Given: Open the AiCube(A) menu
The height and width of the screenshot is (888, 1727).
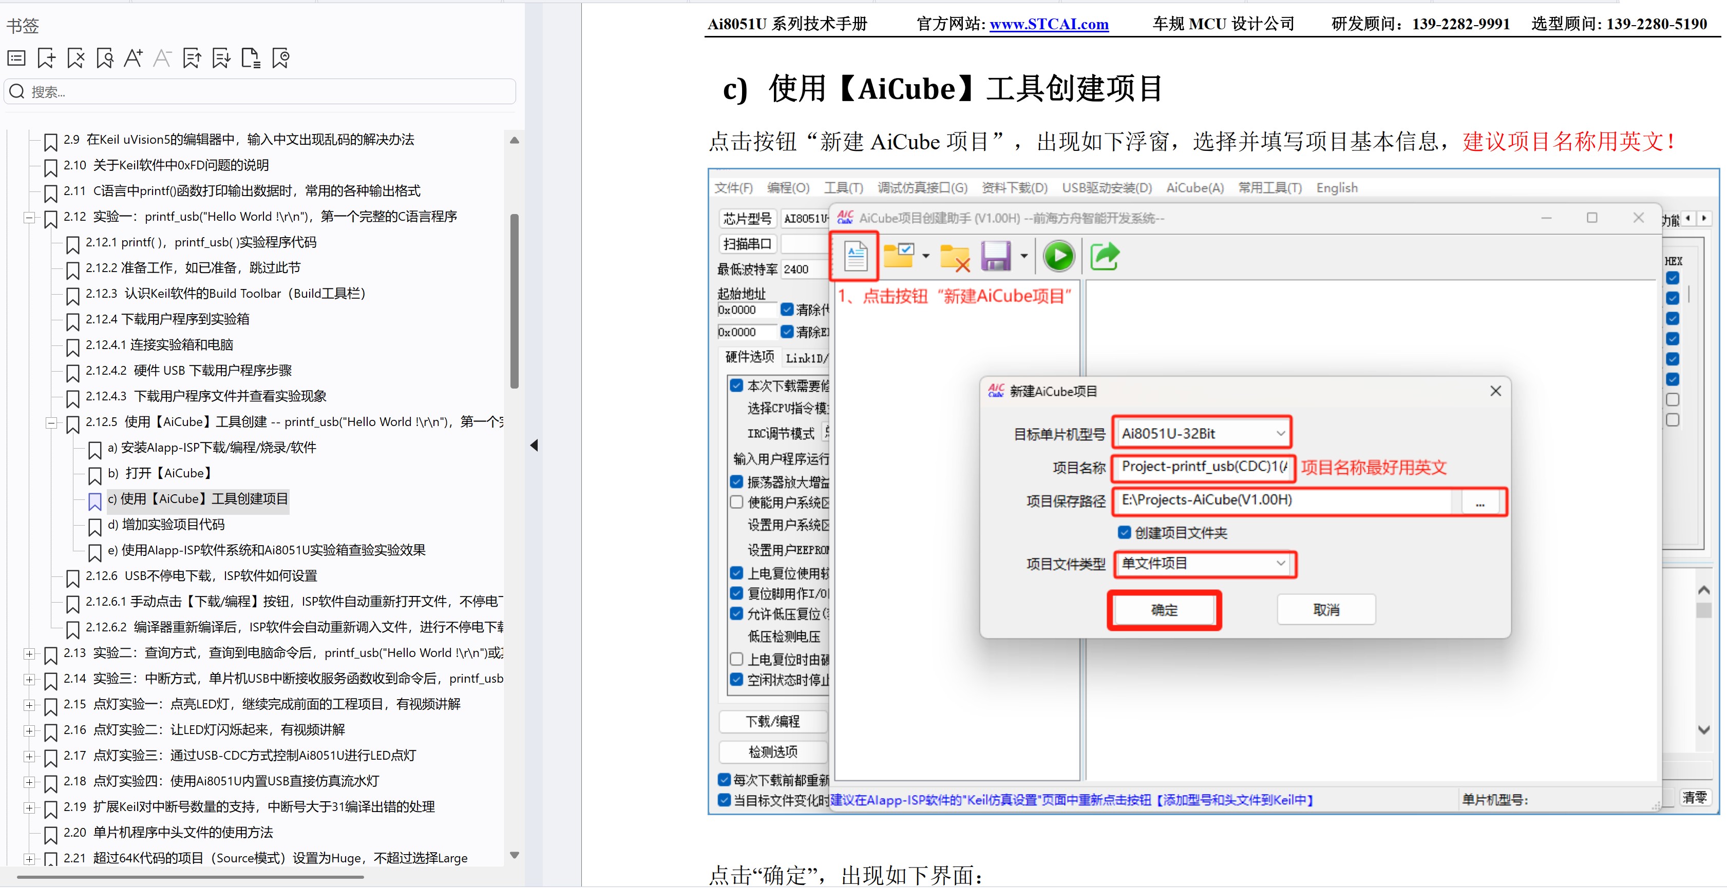Looking at the screenshot, I should pos(1194,188).
